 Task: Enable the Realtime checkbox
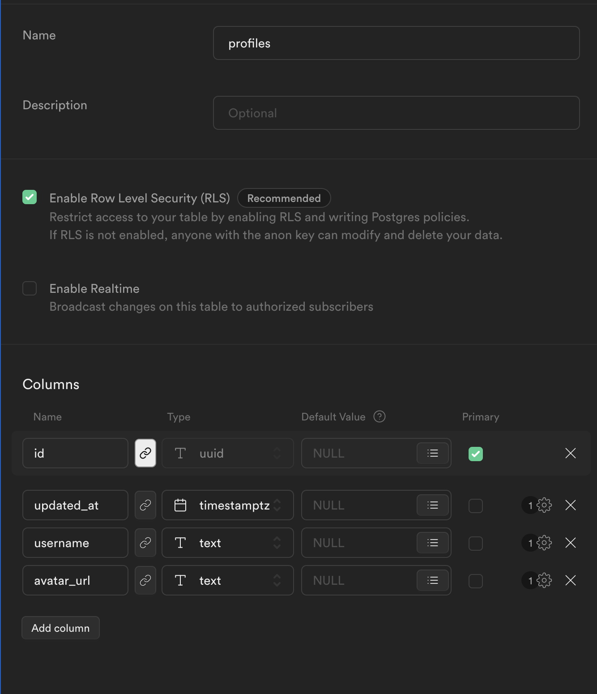tap(30, 288)
